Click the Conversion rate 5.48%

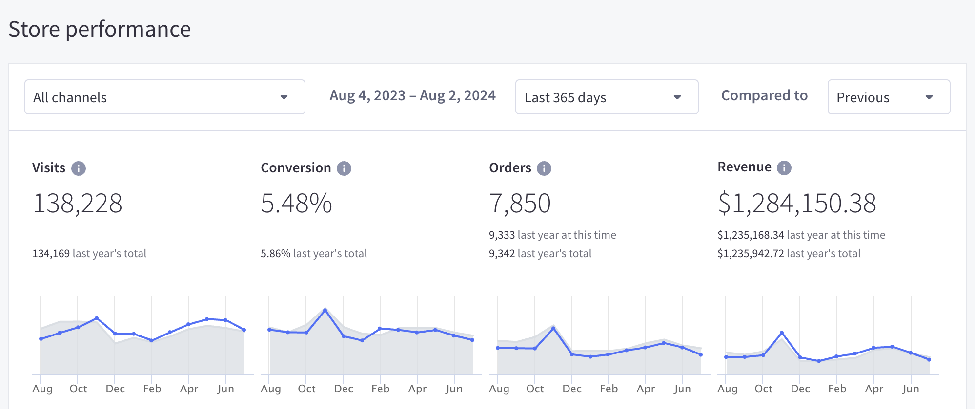point(296,203)
